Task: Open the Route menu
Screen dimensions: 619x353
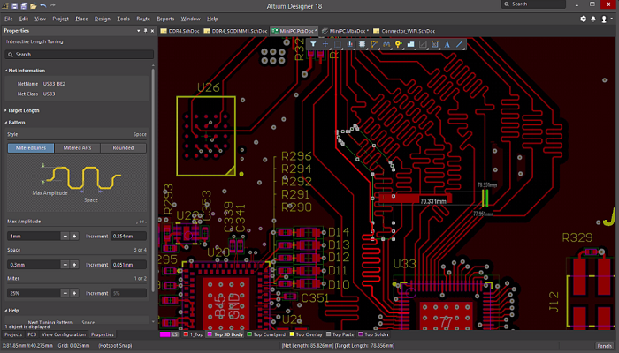Action: click(143, 19)
